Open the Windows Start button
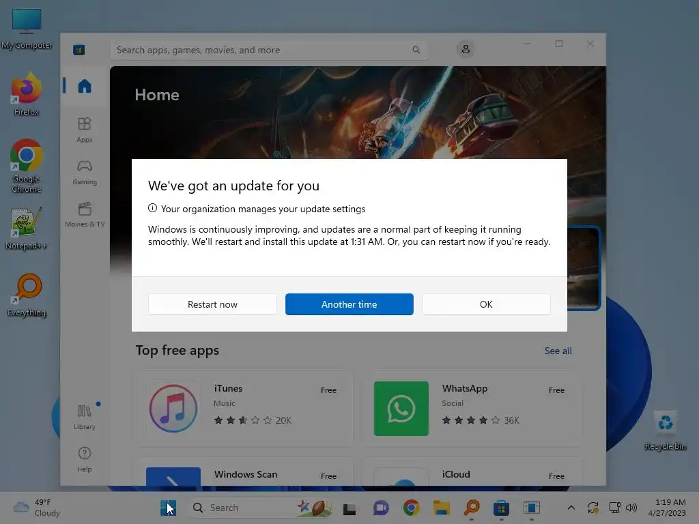This screenshot has height=524, width=699. pos(168,508)
